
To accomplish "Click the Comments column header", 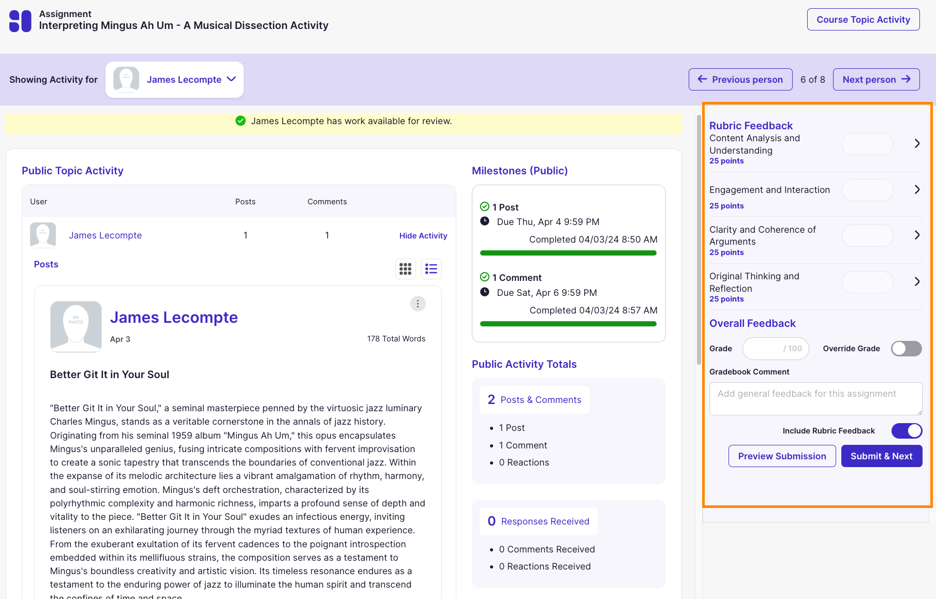I will pos(327,202).
